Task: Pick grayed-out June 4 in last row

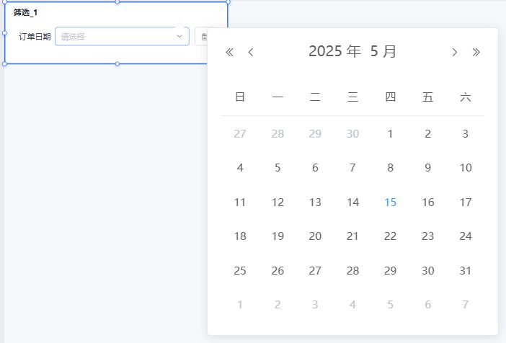Action: click(352, 305)
